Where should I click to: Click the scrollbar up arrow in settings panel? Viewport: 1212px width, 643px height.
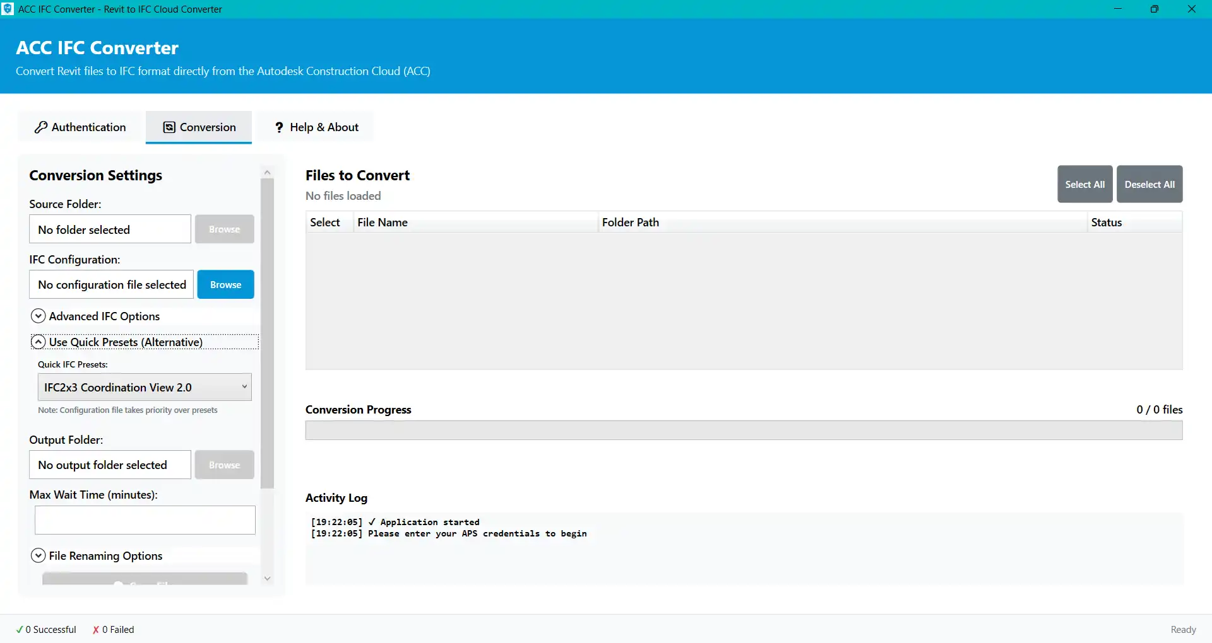tap(267, 172)
